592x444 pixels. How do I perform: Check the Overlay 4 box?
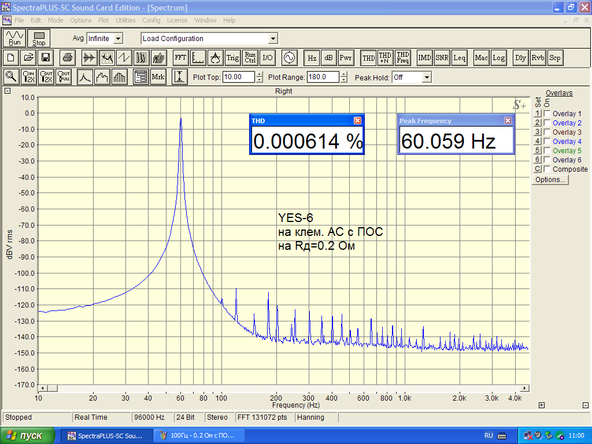pos(547,142)
